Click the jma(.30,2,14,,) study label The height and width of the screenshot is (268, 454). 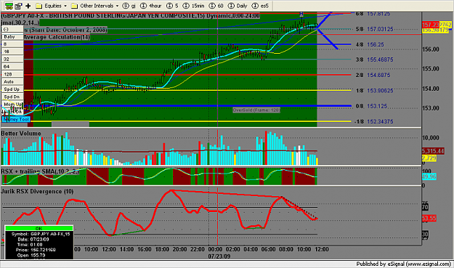coord(20,23)
